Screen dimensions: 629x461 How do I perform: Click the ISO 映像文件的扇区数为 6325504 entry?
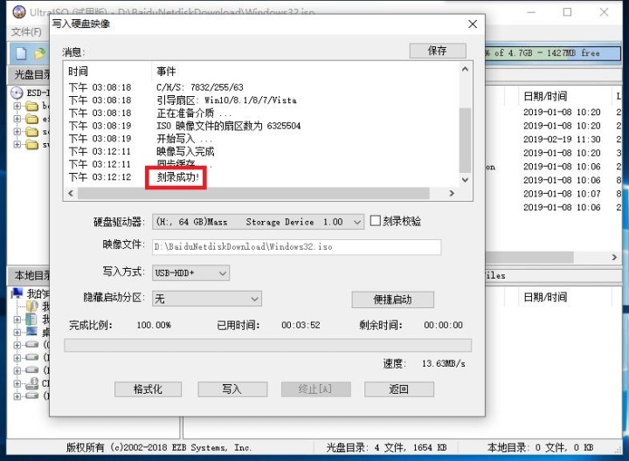(x=228, y=126)
